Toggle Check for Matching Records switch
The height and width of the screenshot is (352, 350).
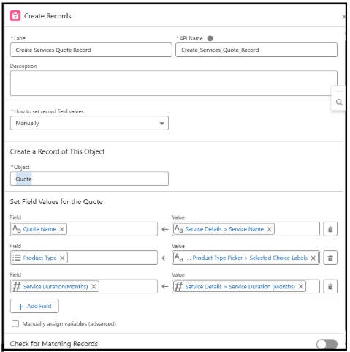(327, 344)
